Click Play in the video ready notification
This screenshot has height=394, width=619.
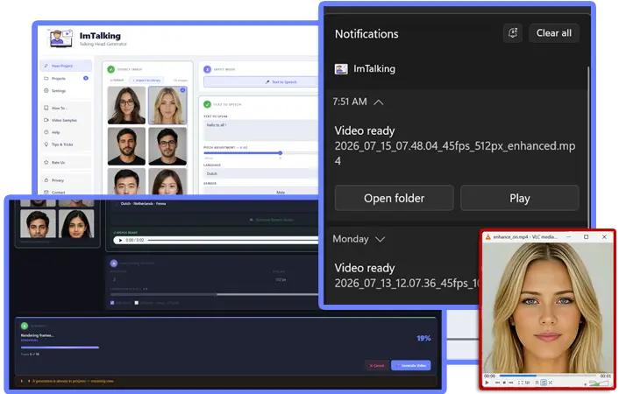(520, 198)
